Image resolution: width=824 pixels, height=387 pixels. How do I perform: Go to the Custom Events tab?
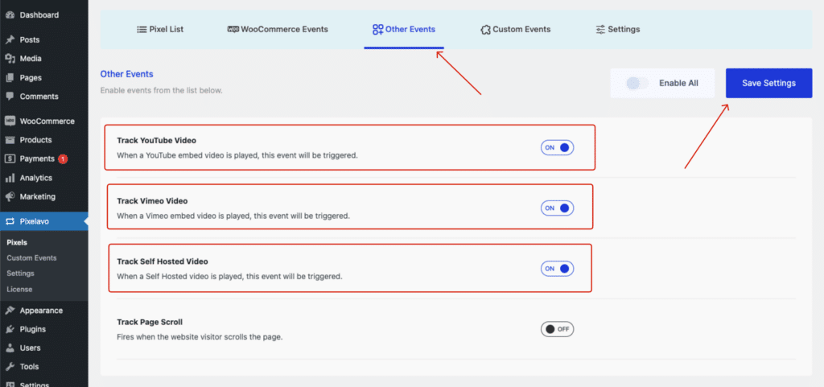515,30
